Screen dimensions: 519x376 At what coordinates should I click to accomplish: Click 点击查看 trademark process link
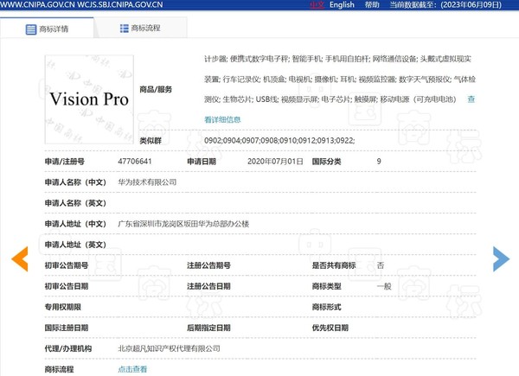click(x=132, y=369)
